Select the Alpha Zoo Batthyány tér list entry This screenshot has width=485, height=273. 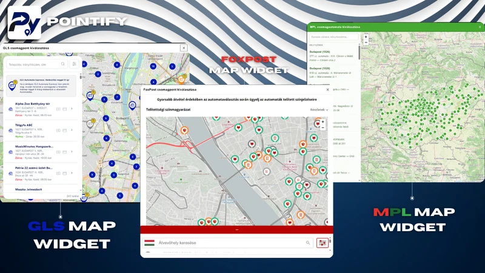(x=41, y=109)
